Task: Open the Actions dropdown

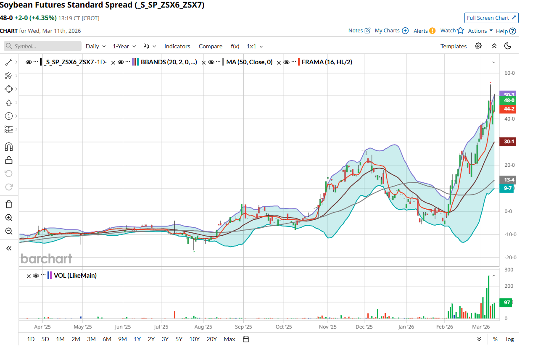Action: tap(480, 31)
